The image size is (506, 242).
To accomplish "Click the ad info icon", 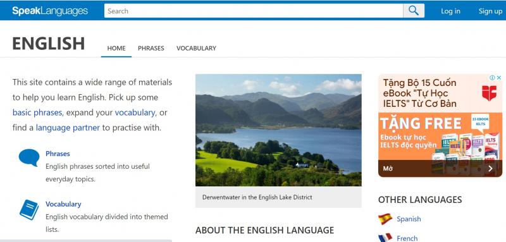I will (492, 78).
